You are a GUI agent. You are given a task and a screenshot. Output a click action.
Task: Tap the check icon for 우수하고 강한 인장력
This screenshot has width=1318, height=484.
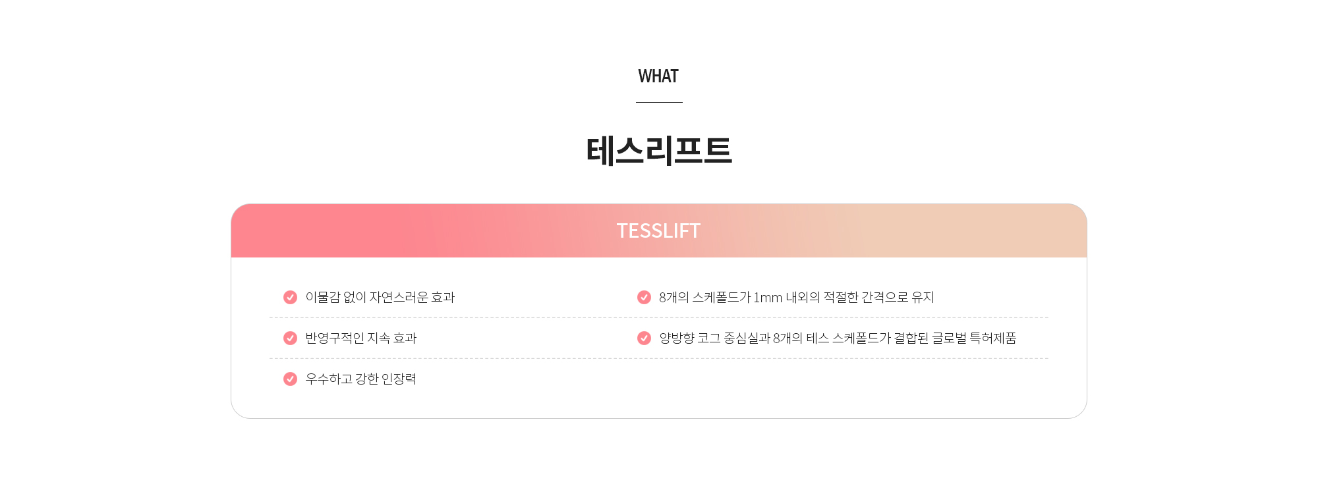click(x=290, y=379)
